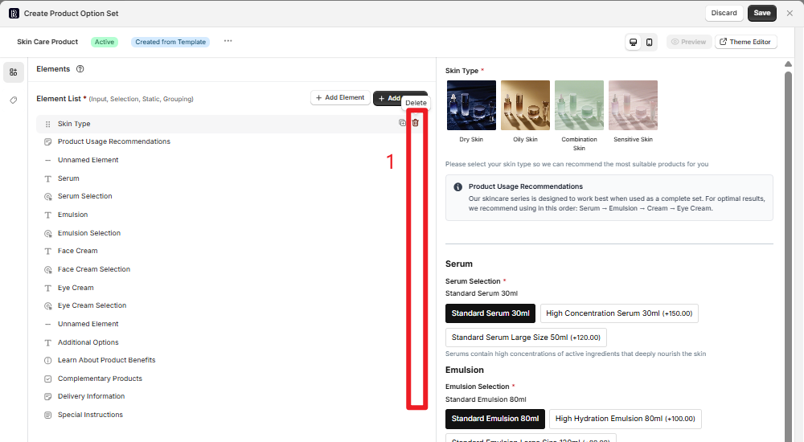804x442 pixels.
Task: Close the Create Product Option Set window
Action: tap(790, 13)
